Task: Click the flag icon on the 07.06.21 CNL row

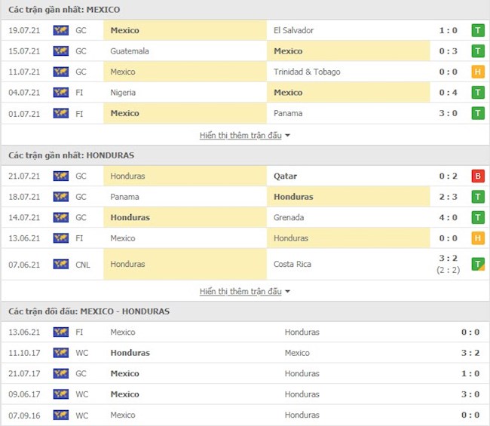Action: pyautogui.click(x=60, y=265)
